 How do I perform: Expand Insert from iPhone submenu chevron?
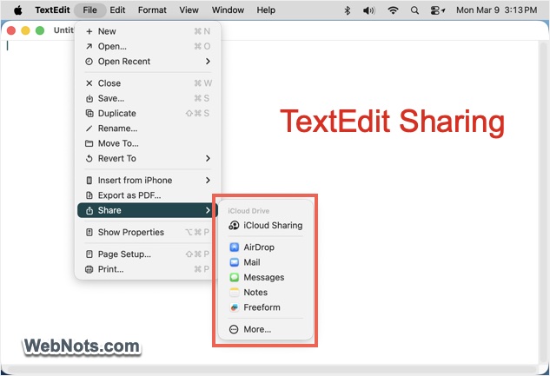click(208, 180)
